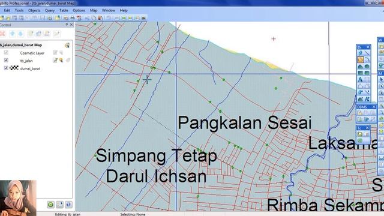Click 'Selecting: None' status bar entry

pos(133,214)
